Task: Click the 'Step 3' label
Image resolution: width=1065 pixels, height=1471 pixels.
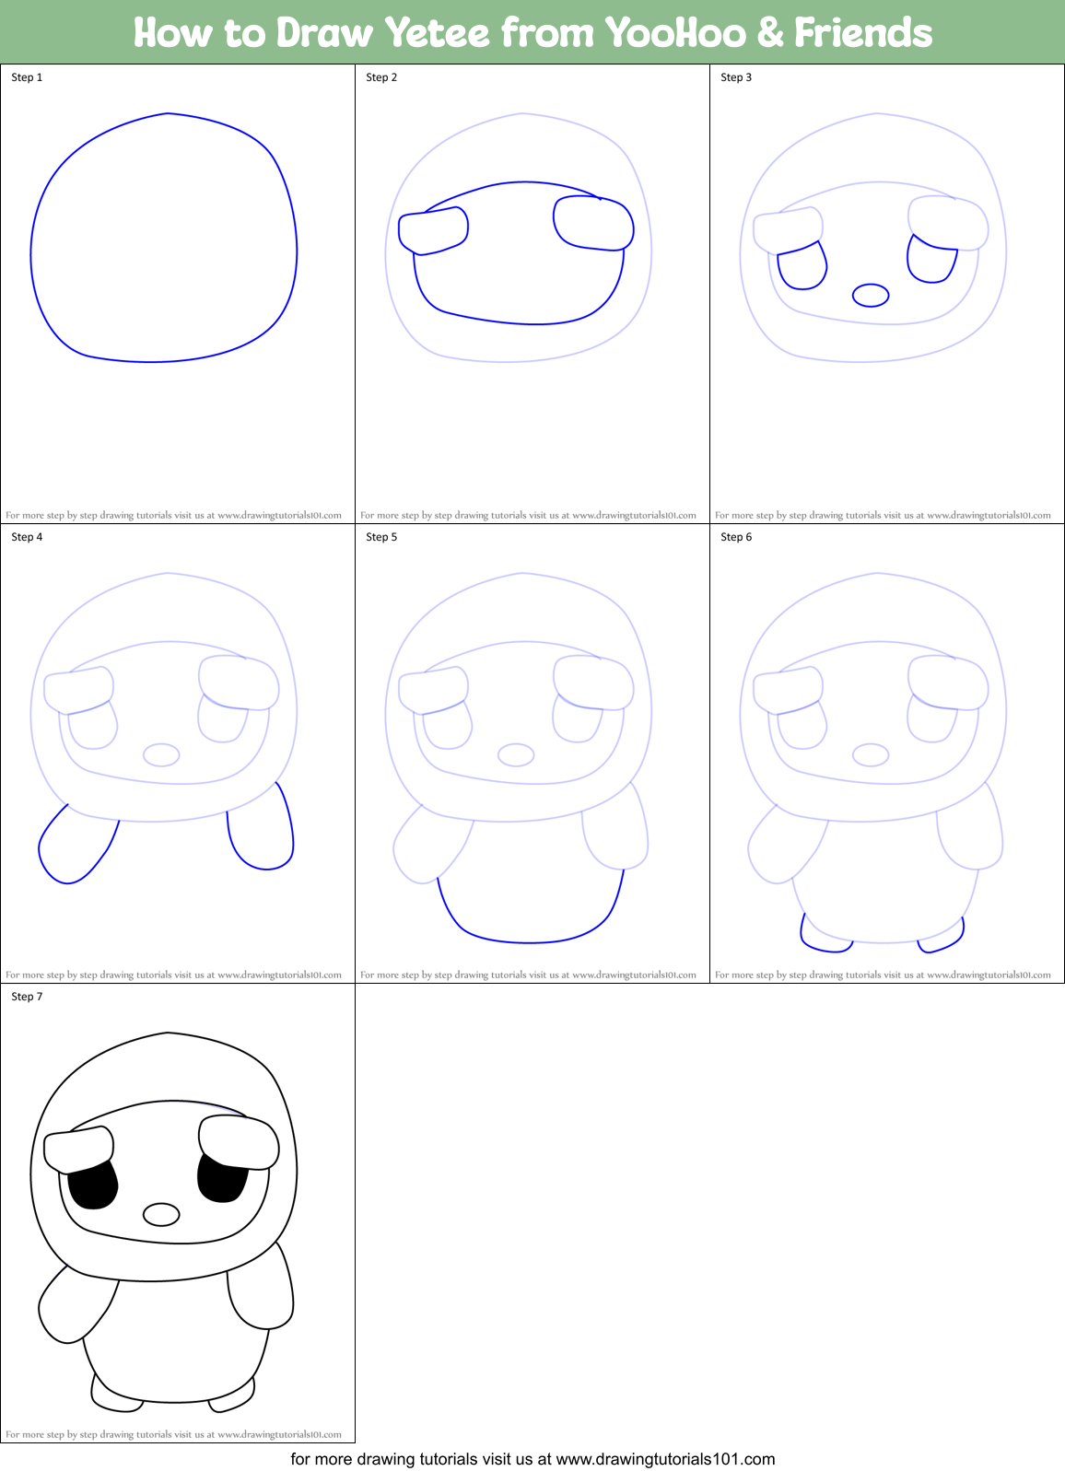Action: (736, 77)
